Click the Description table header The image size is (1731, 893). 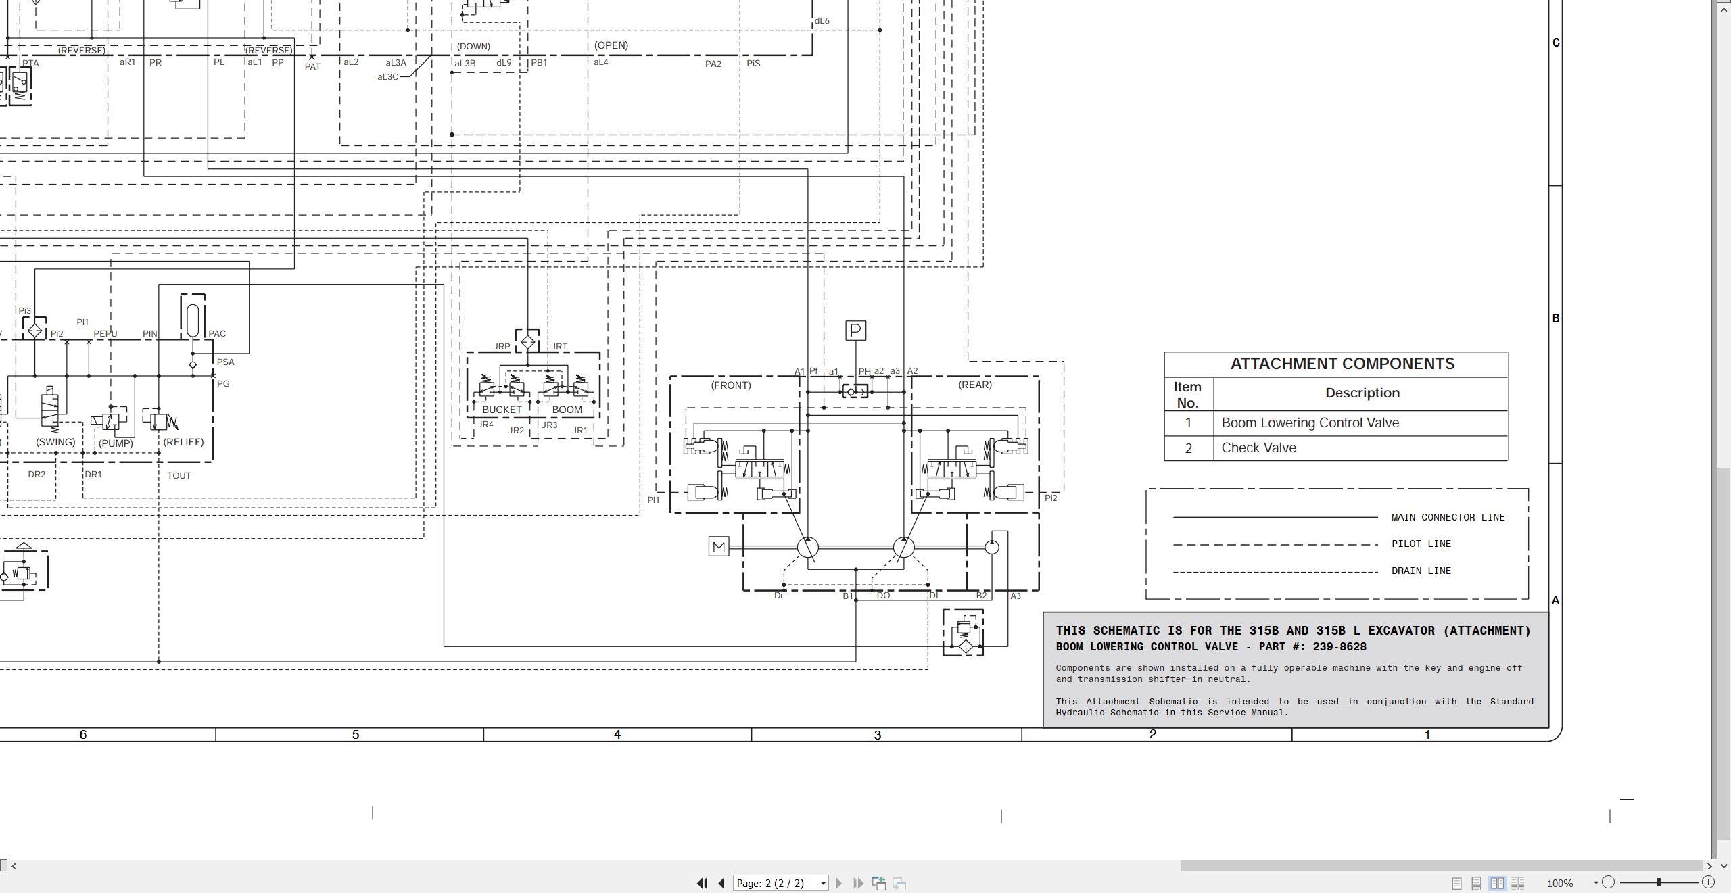pyautogui.click(x=1362, y=393)
